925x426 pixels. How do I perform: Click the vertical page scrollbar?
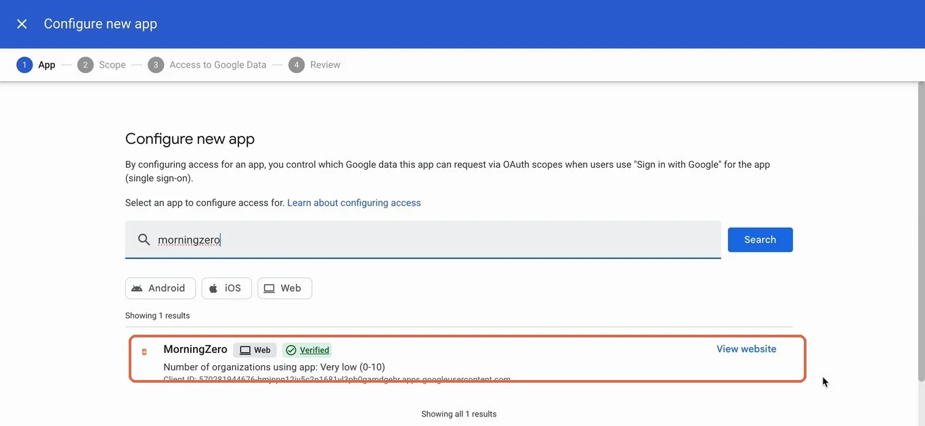[x=920, y=230]
